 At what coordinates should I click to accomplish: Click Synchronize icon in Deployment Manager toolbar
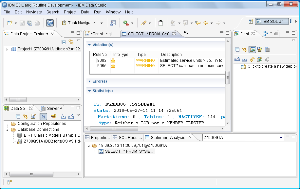(x=252, y=59)
